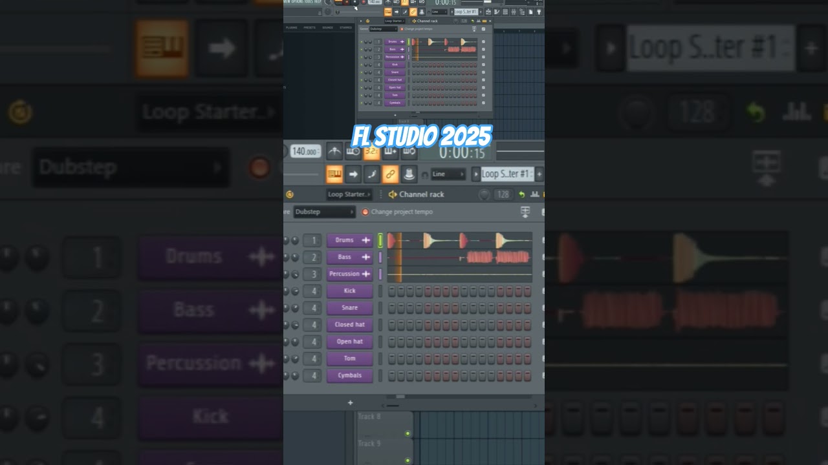
Task: Click the layout icon right of Change project tempo
Action: 525,212
